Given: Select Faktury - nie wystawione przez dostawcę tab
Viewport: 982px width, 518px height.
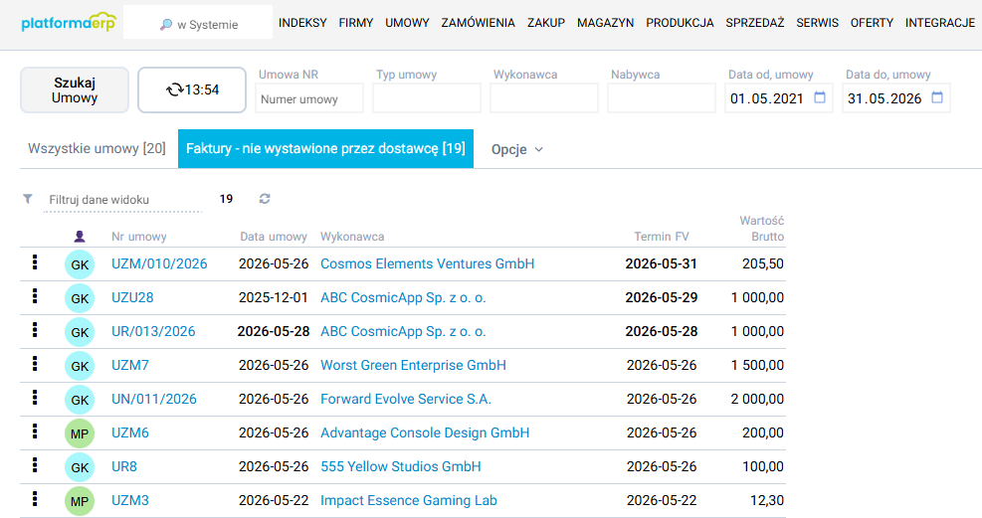Looking at the screenshot, I should point(325,149).
